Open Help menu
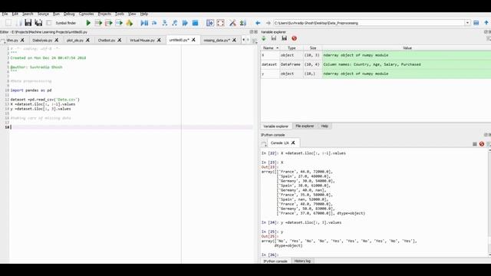Image resolution: width=491 pixels, height=276 pixels. (x=143, y=14)
